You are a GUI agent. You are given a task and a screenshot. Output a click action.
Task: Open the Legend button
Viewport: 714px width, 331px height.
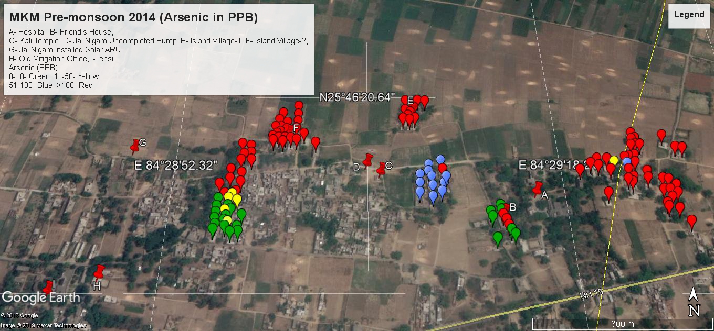689,15
